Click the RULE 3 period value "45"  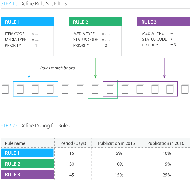[72, 175]
